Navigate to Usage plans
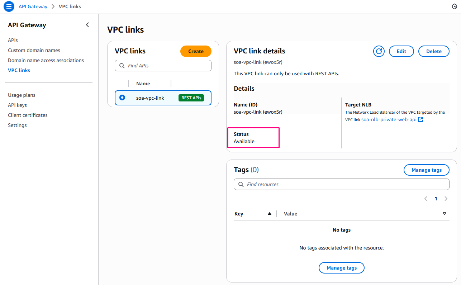This screenshot has width=461, height=285. pyautogui.click(x=22, y=95)
